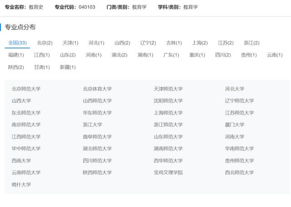Select the 浙江(2) tab
The width and height of the screenshot is (291, 207).
coord(251,43)
